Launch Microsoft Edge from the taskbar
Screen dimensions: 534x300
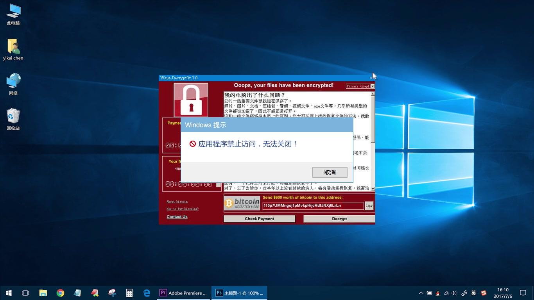(x=147, y=293)
